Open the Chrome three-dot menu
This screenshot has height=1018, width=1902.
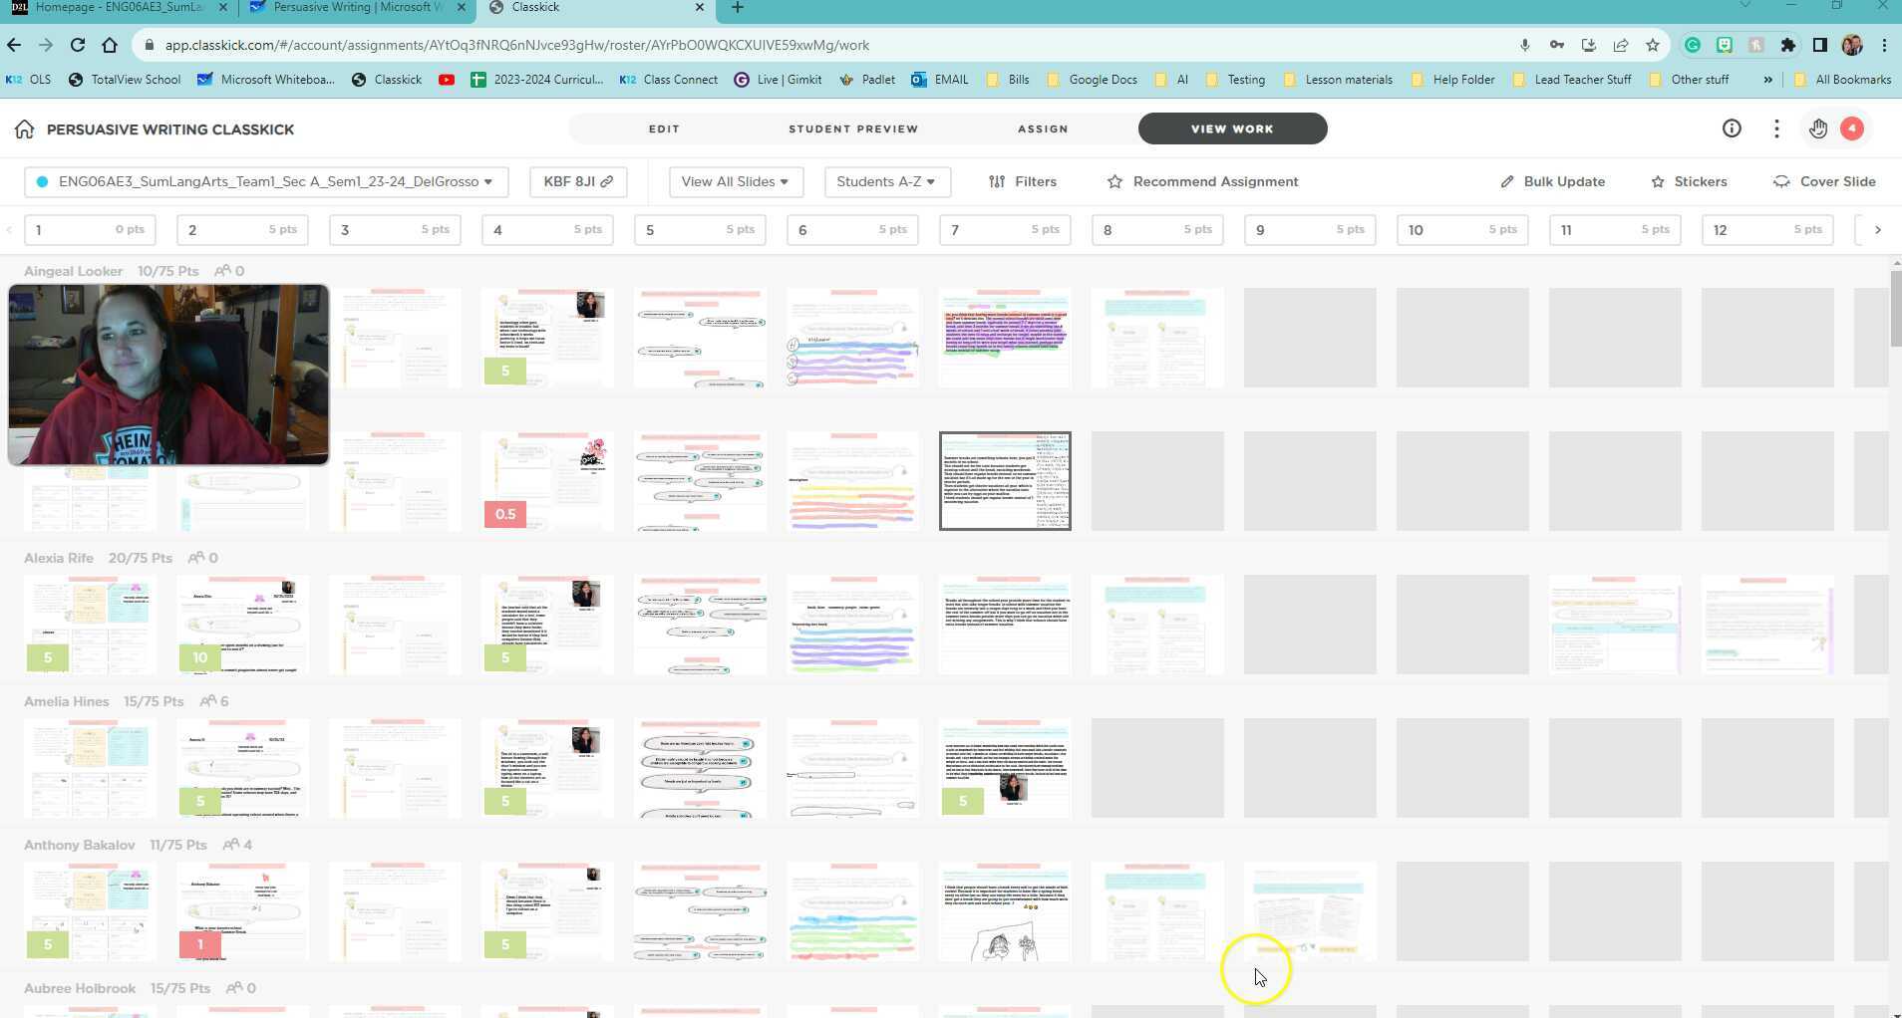click(x=1884, y=45)
